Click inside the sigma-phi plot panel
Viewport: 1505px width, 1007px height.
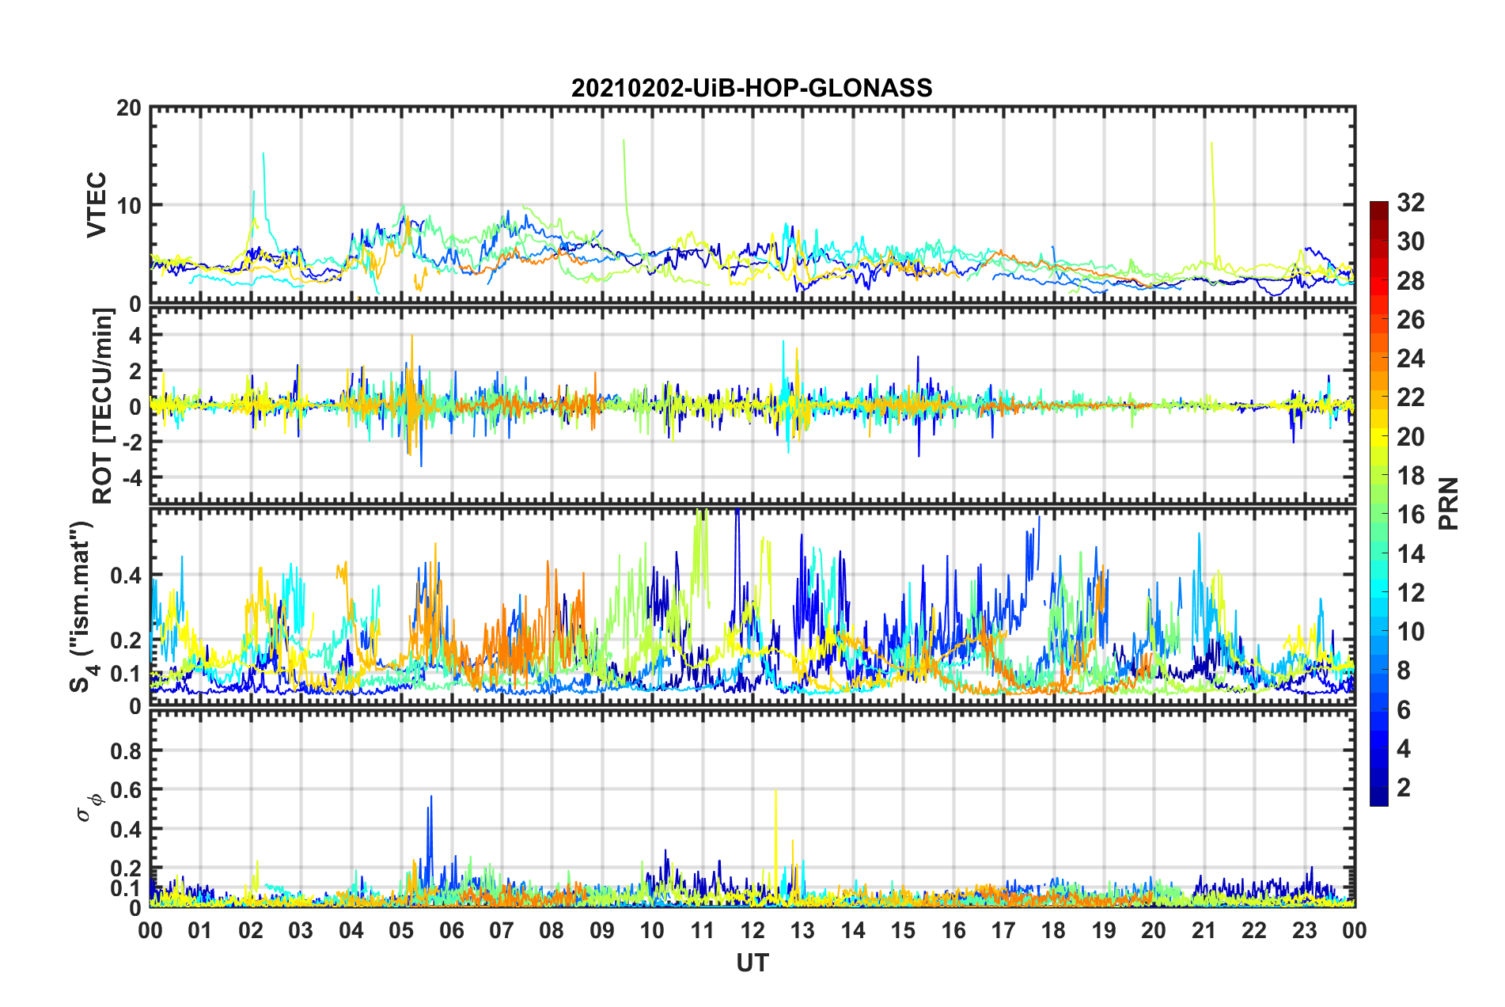(752, 808)
